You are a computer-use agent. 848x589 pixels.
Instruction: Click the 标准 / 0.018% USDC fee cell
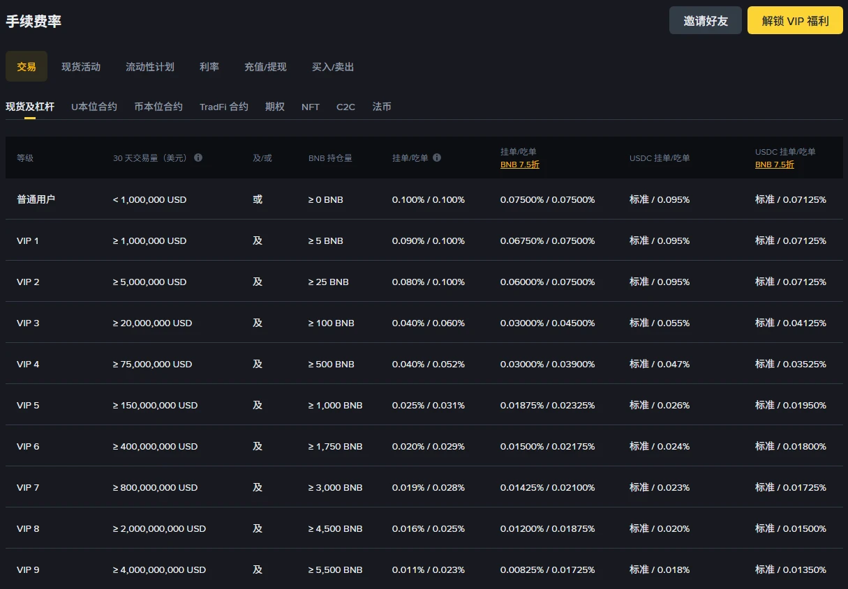pos(660,569)
